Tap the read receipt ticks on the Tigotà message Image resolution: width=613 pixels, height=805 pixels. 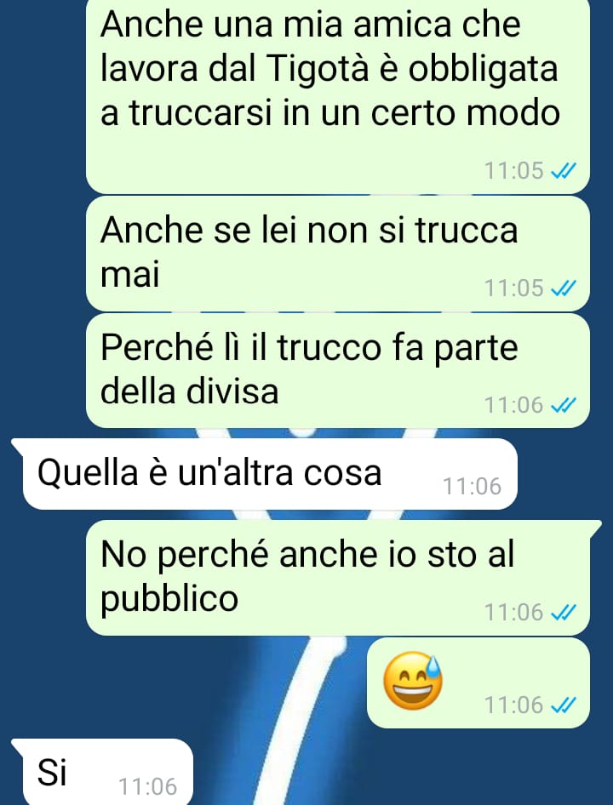pos(563,171)
